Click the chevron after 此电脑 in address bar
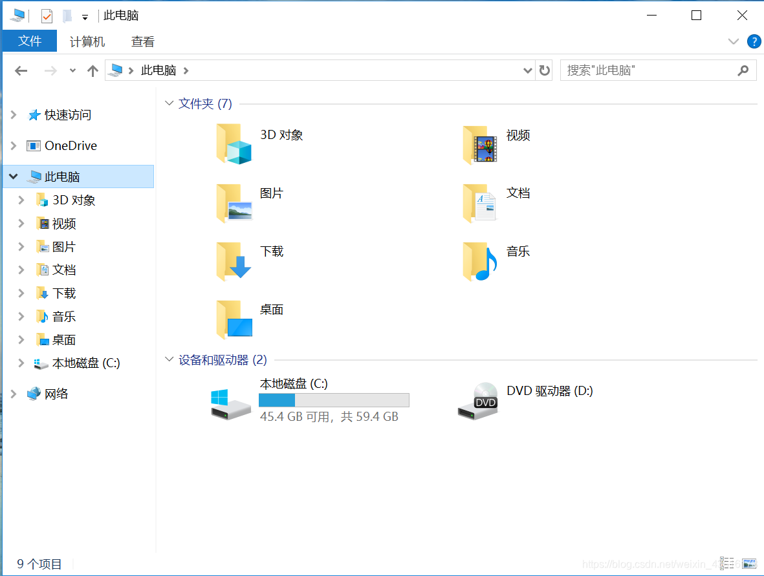Image resolution: width=764 pixels, height=576 pixels. click(x=186, y=70)
